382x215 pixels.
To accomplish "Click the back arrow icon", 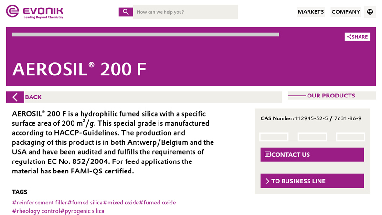I will coord(15,97).
